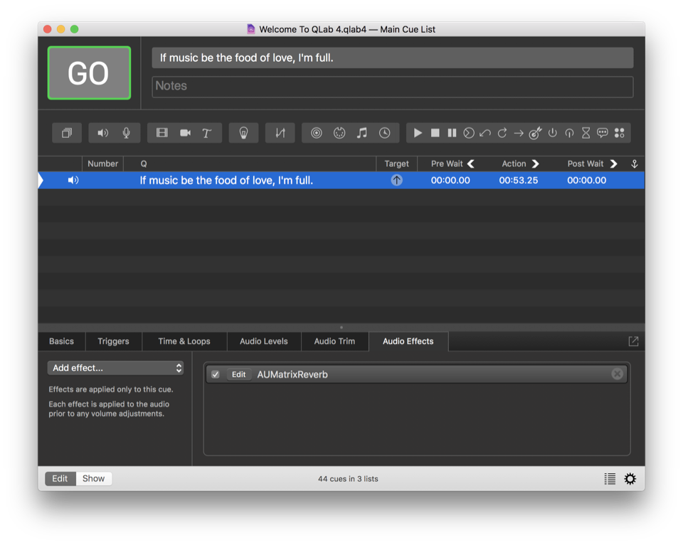
Task: Open the Time & Loops tab
Action: point(184,342)
